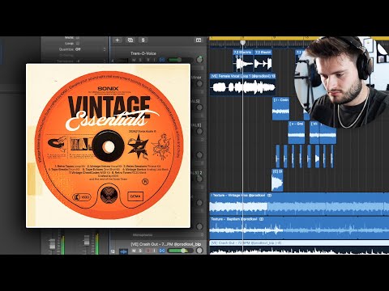Viewport: 389px width, 291px height.
Task: Click blue freeze icon on Tram-O-Voice track
Action: point(162,60)
